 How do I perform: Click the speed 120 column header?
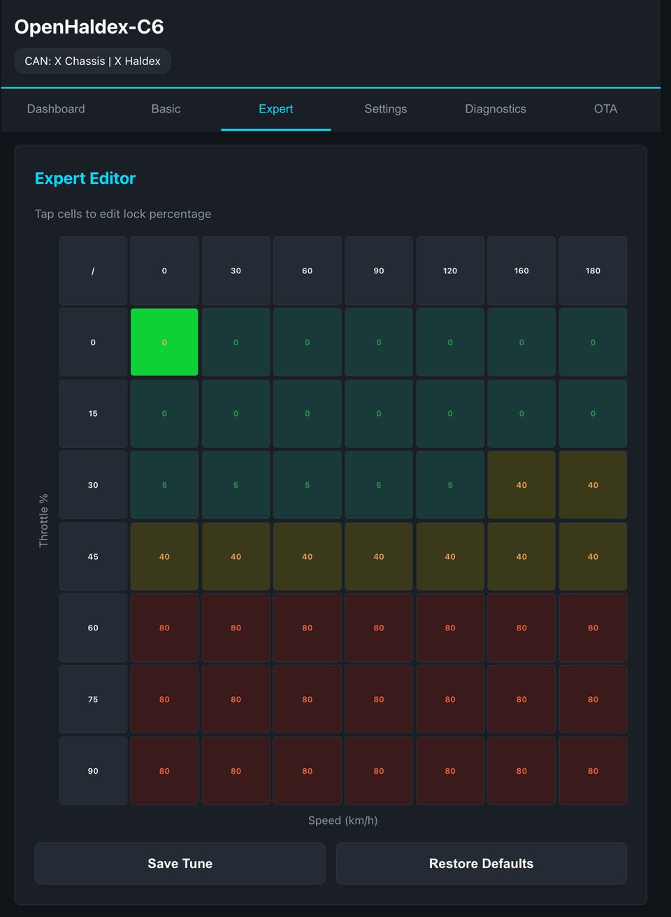[x=450, y=270]
